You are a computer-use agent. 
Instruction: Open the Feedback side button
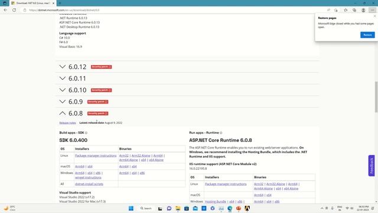[x=372, y=166]
